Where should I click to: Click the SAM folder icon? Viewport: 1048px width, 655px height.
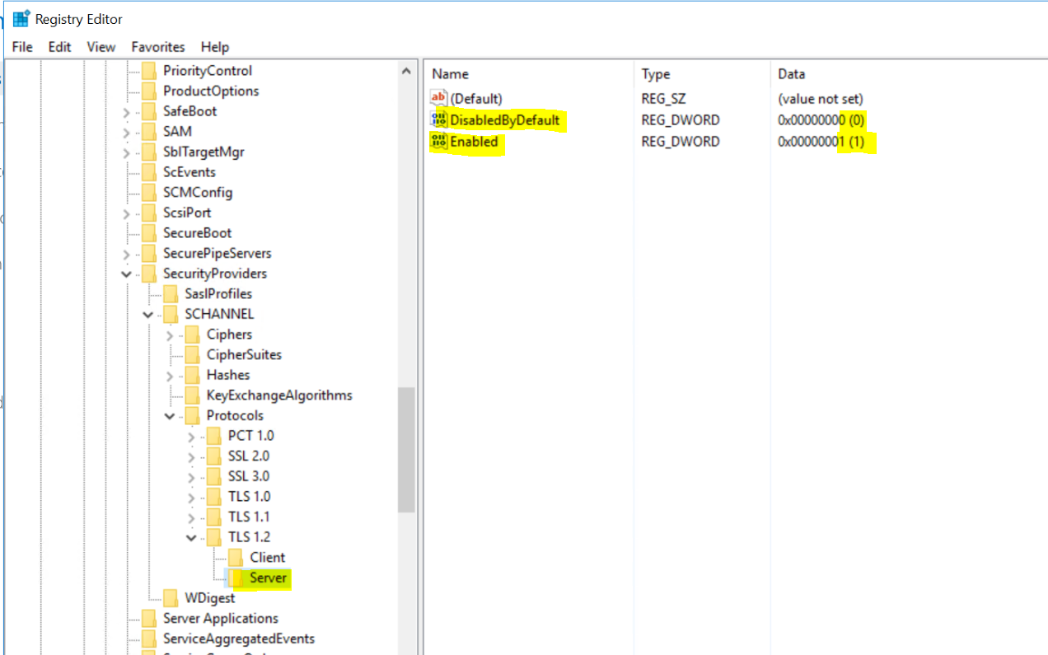click(149, 131)
